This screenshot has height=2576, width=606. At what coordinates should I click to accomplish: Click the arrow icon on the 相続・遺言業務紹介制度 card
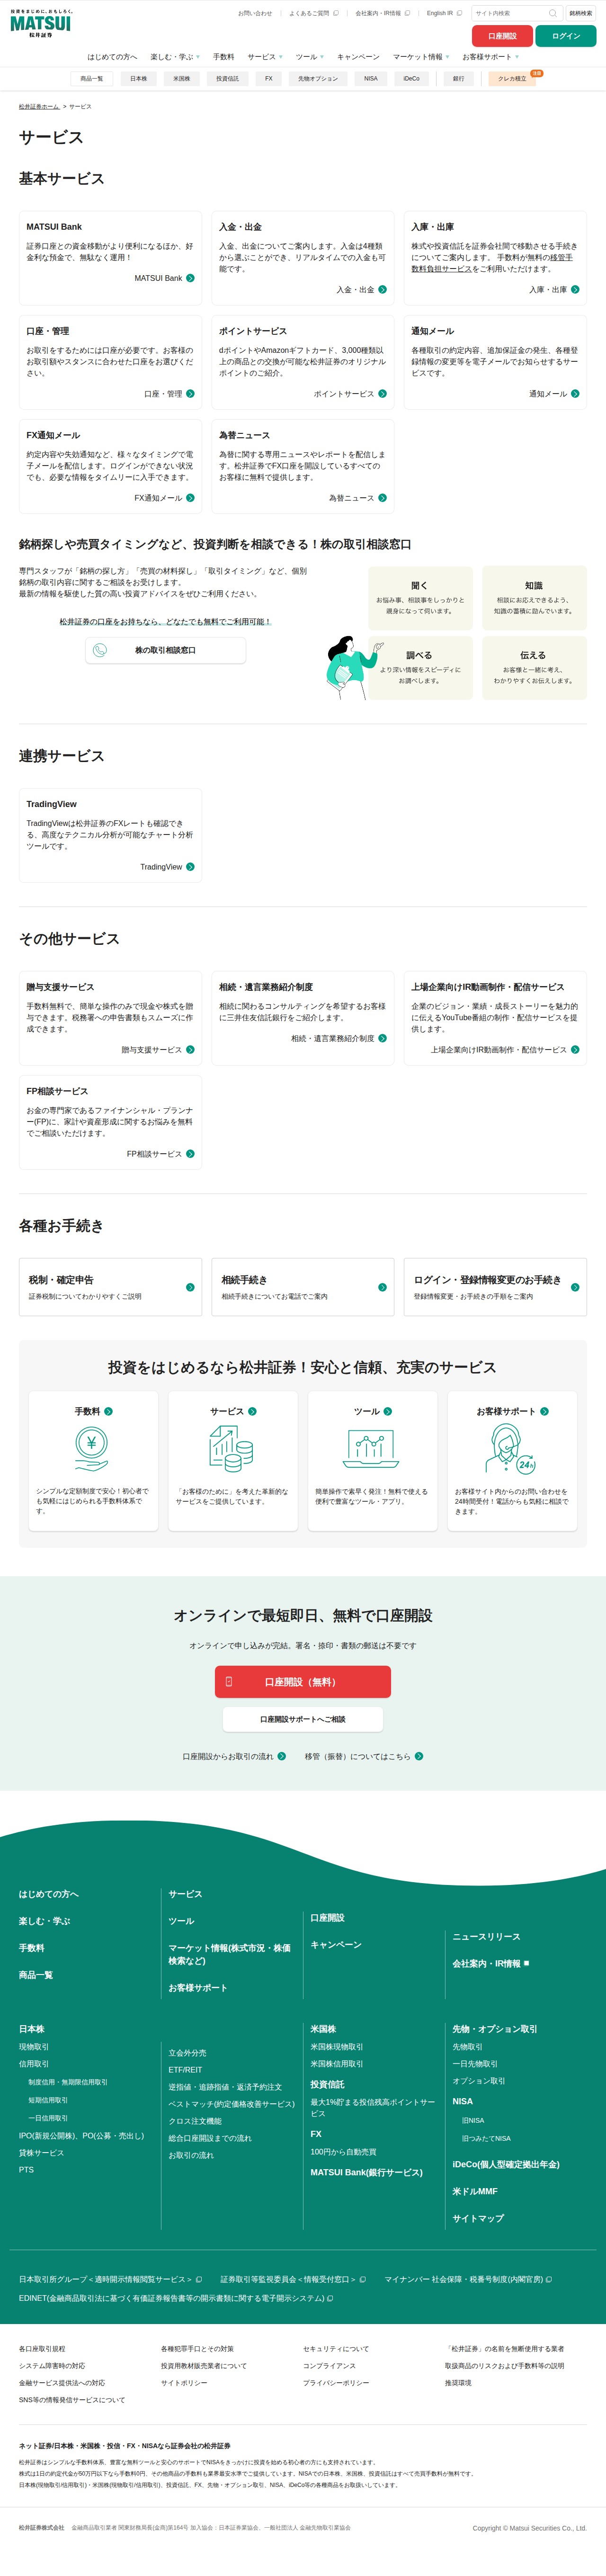(382, 1039)
